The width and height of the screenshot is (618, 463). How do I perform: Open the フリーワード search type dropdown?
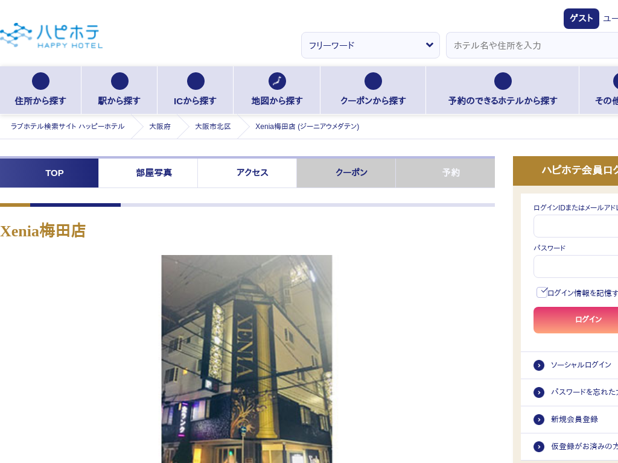pos(371,45)
